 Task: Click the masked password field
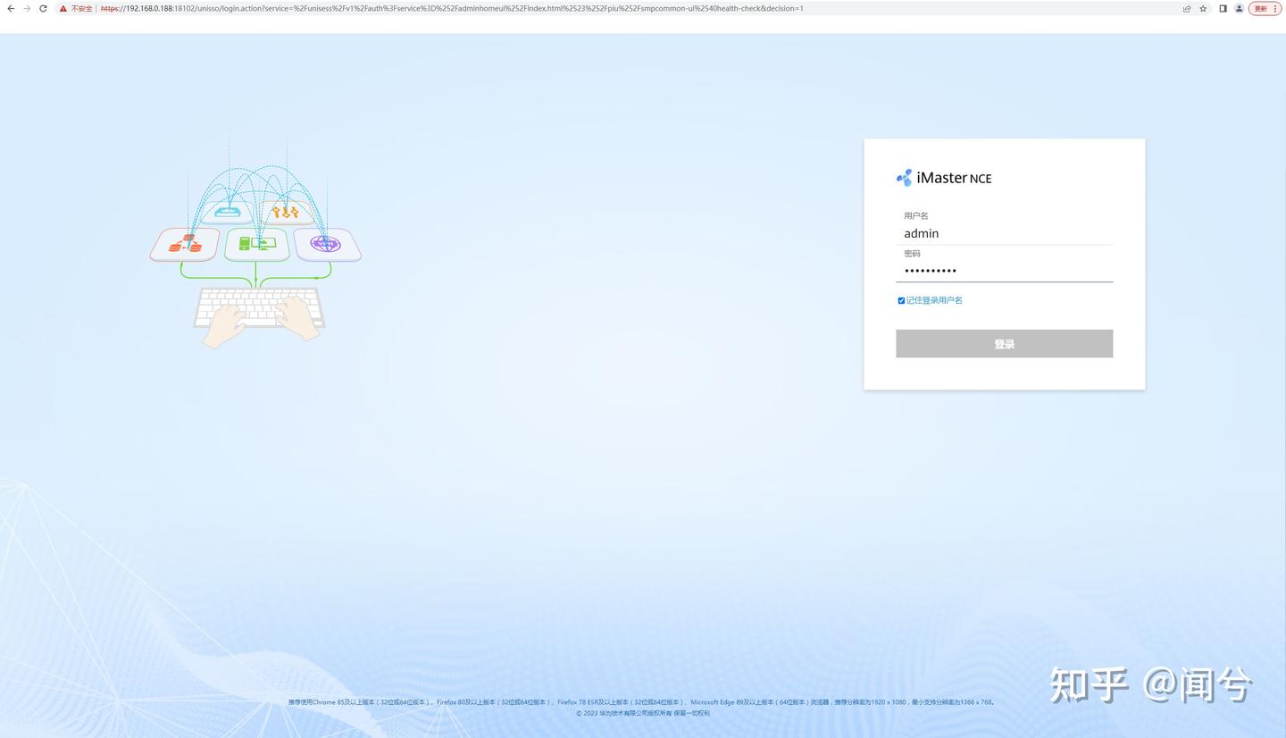[x=1004, y=271]
